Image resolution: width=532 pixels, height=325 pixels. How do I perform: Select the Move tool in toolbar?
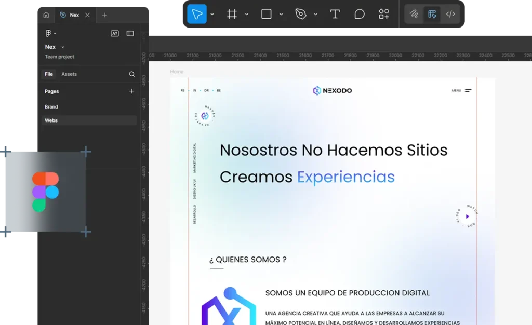[x=197, y=14]
